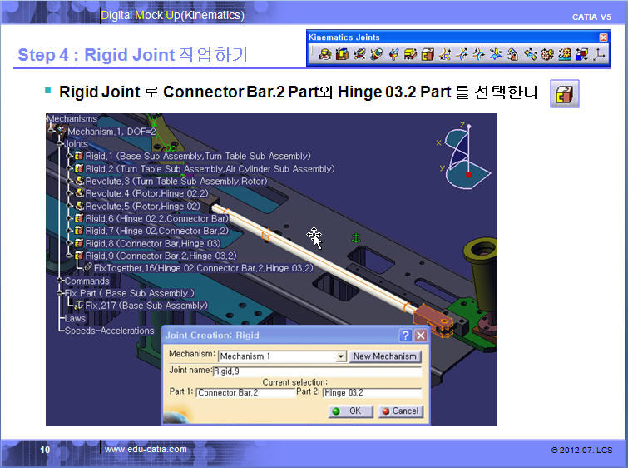The width and height of the screenshot is (628, 468).
Task: Select FixTogether.16 constraint in the tree
Action: point(204,268)
